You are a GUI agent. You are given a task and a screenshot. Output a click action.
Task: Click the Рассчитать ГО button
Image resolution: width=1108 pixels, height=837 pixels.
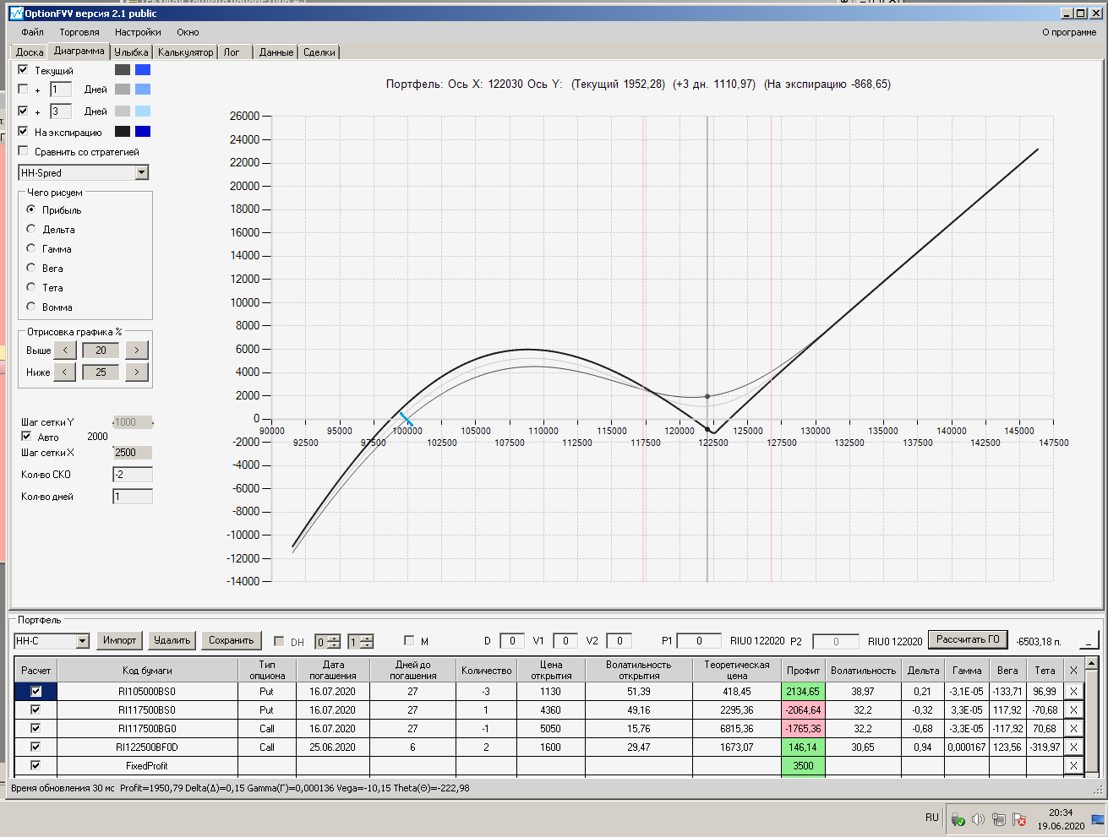[x=968, y=639]
